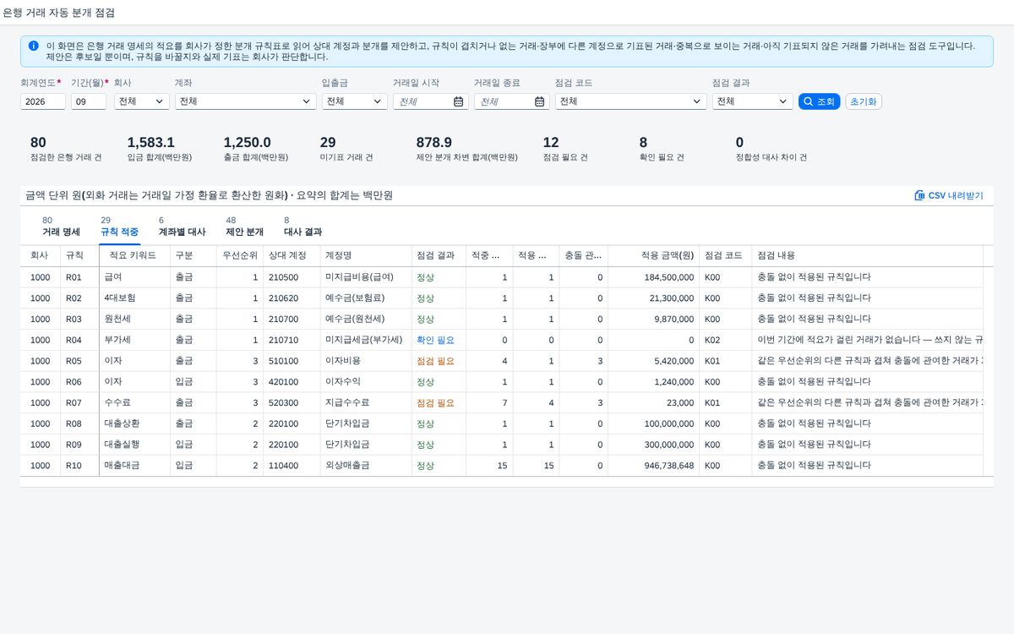Edit the 회계연도 field showing 2026
Image resolution: width=1014 pixels, height=634 pixels.
(x=43, y=101)
